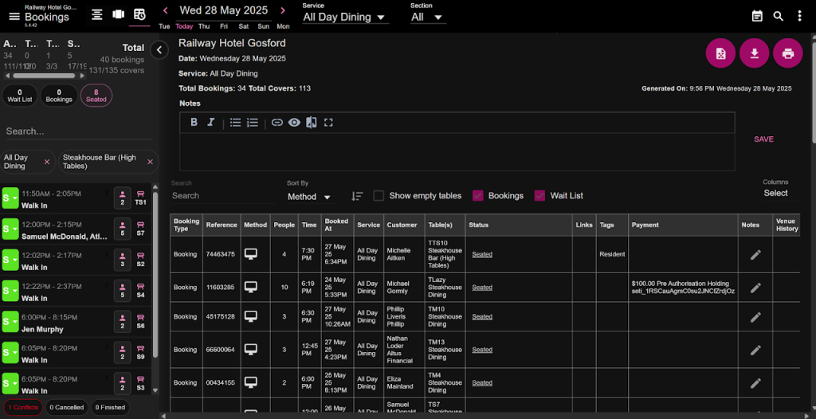
Task: Save the notes
Action: pyautogui.click(x=763, y=139)
